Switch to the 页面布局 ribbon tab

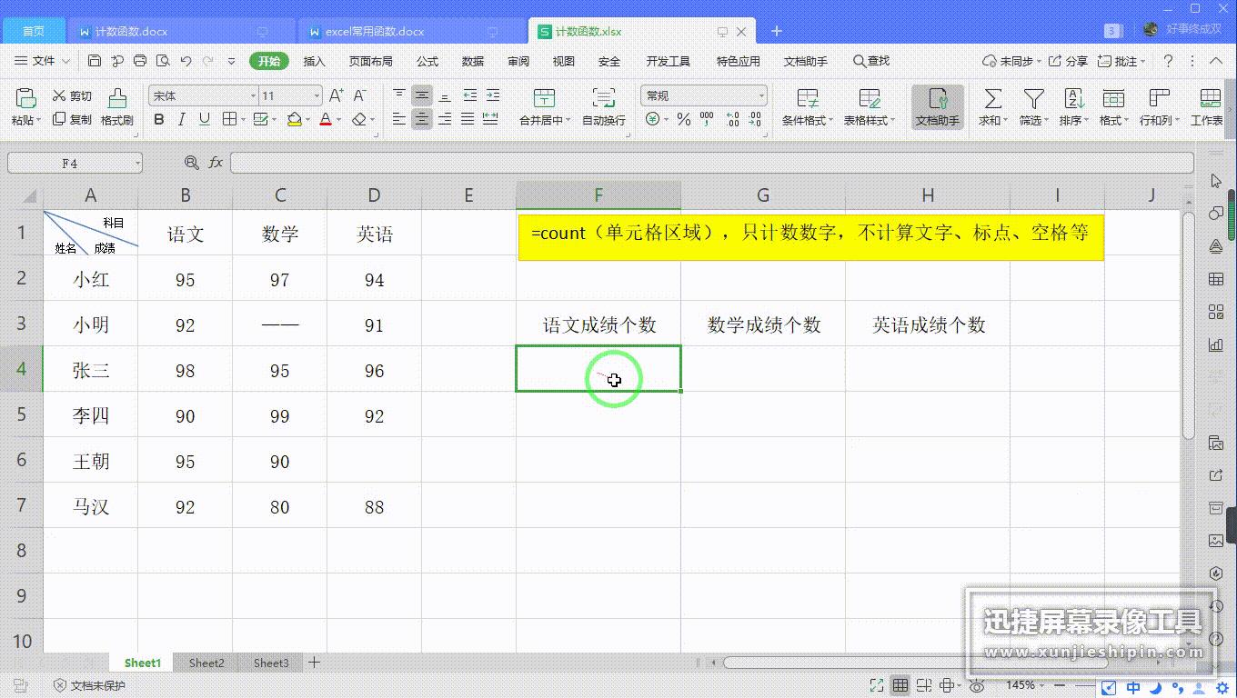[370, 61]
